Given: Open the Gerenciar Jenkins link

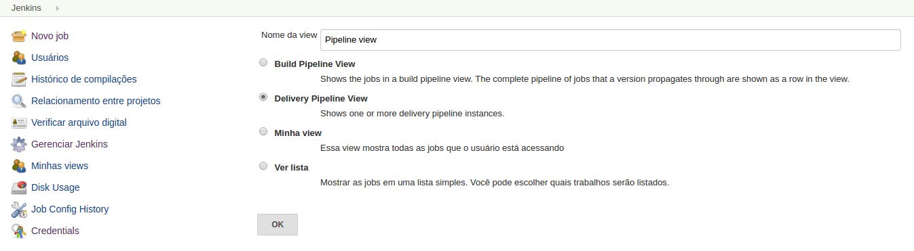Looking at the screenshot, I should click(x=69, y=144).
